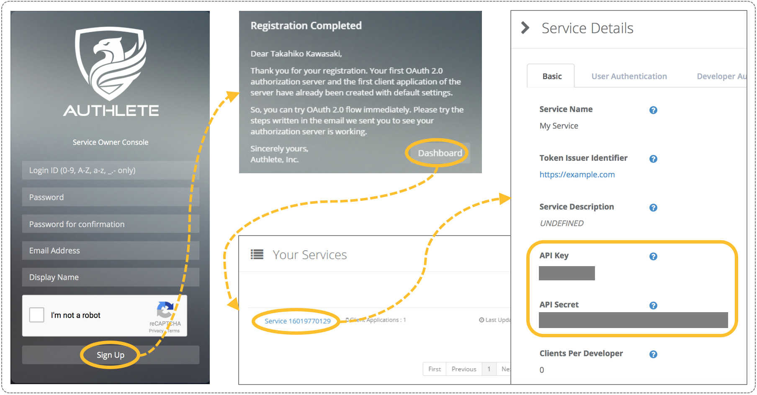Open help icon for API Key
Screen dimensions: 757x395
point(653,256)
